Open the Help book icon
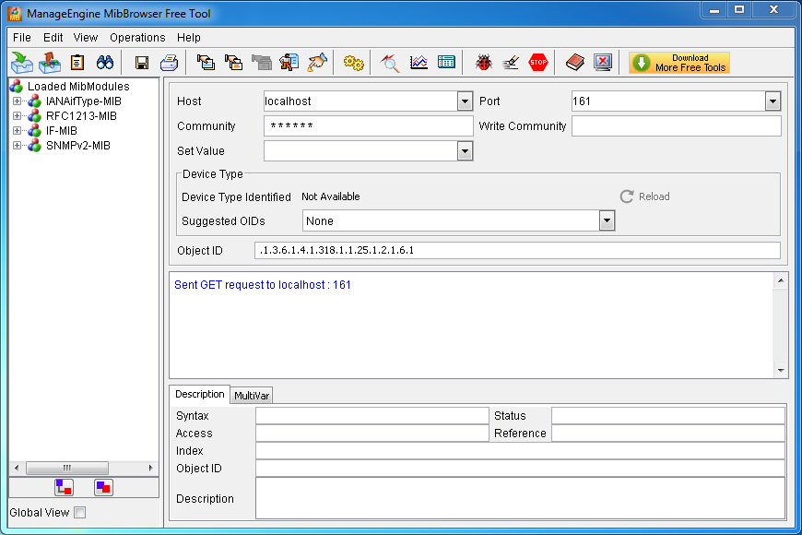 pyautogui.click(x=575, y=63)
